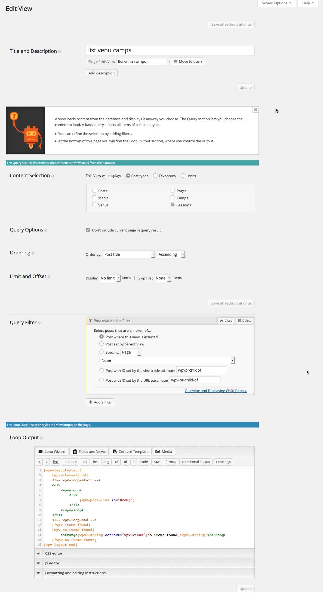Click help icon beside Loop Output
323x593 pixels.
tap(41, 438)
